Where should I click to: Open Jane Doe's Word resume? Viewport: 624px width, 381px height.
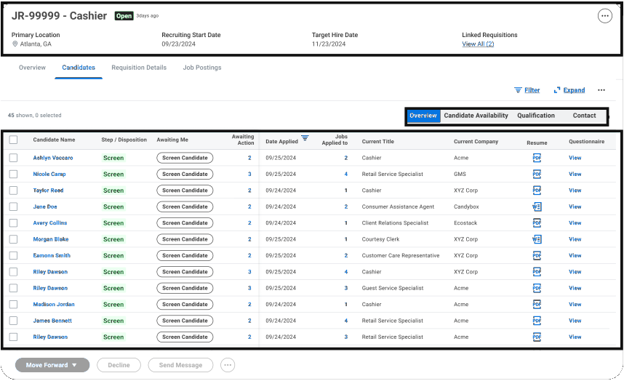537,206
